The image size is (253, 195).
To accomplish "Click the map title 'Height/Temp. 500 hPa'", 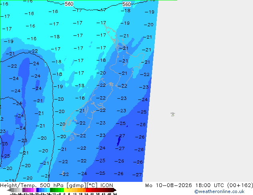I will (x=32, y=185).
